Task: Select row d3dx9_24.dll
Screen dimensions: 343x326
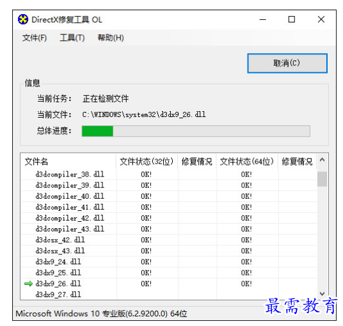Action: [169, 262]
